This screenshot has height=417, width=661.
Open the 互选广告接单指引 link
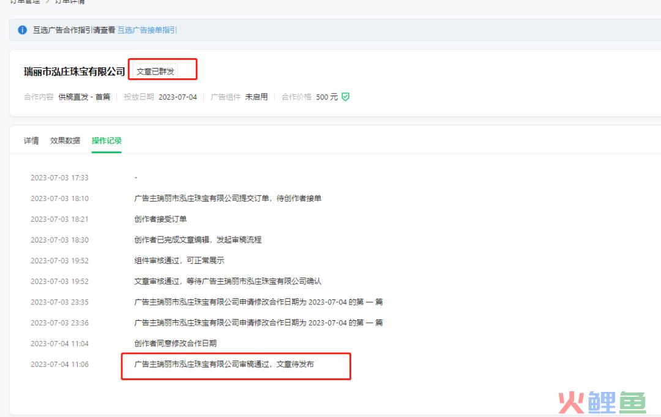click(147, 30)
